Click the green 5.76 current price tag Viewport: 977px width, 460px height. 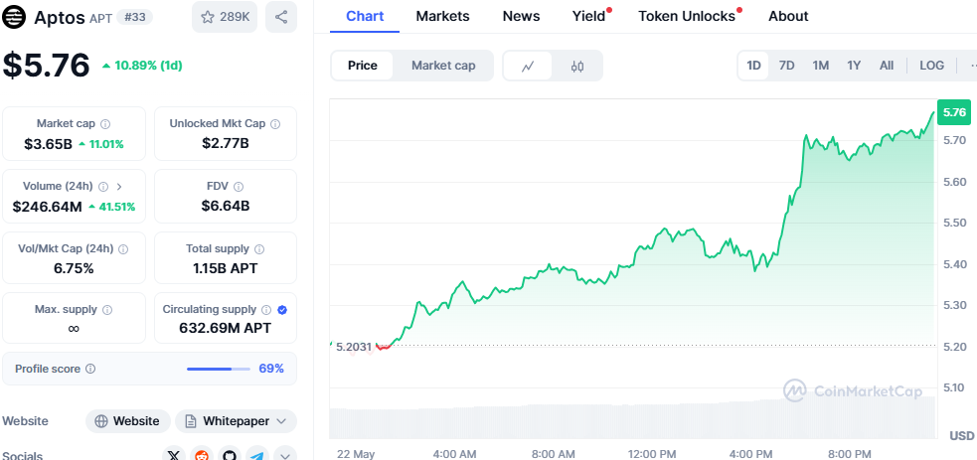(x=954, y=112)
